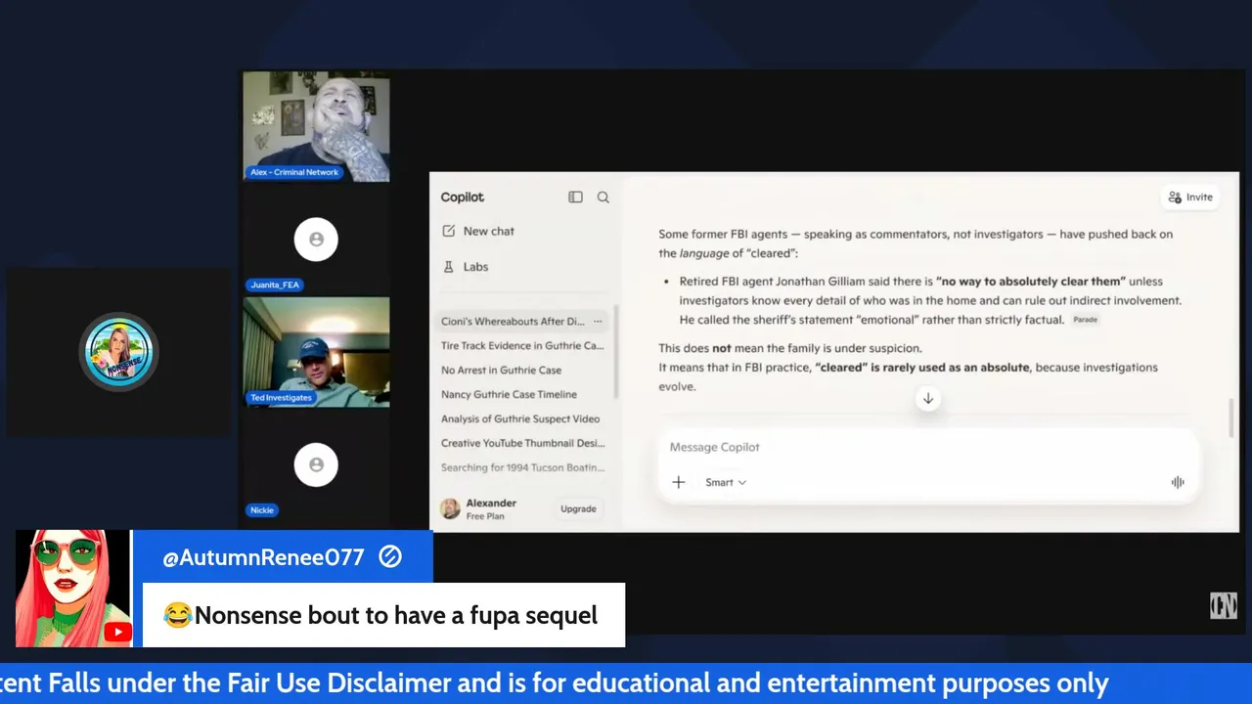The image size is (1252, 704).
Task: Open the Smart mode dropdown
Action: pos(726,482)
